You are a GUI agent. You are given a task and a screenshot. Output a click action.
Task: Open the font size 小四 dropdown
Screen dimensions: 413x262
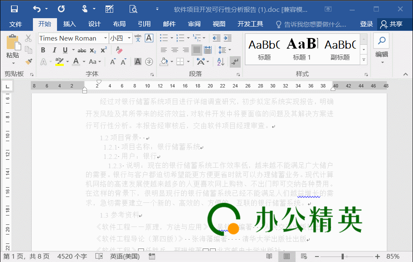pyautogui.click(x=129, y=38)
